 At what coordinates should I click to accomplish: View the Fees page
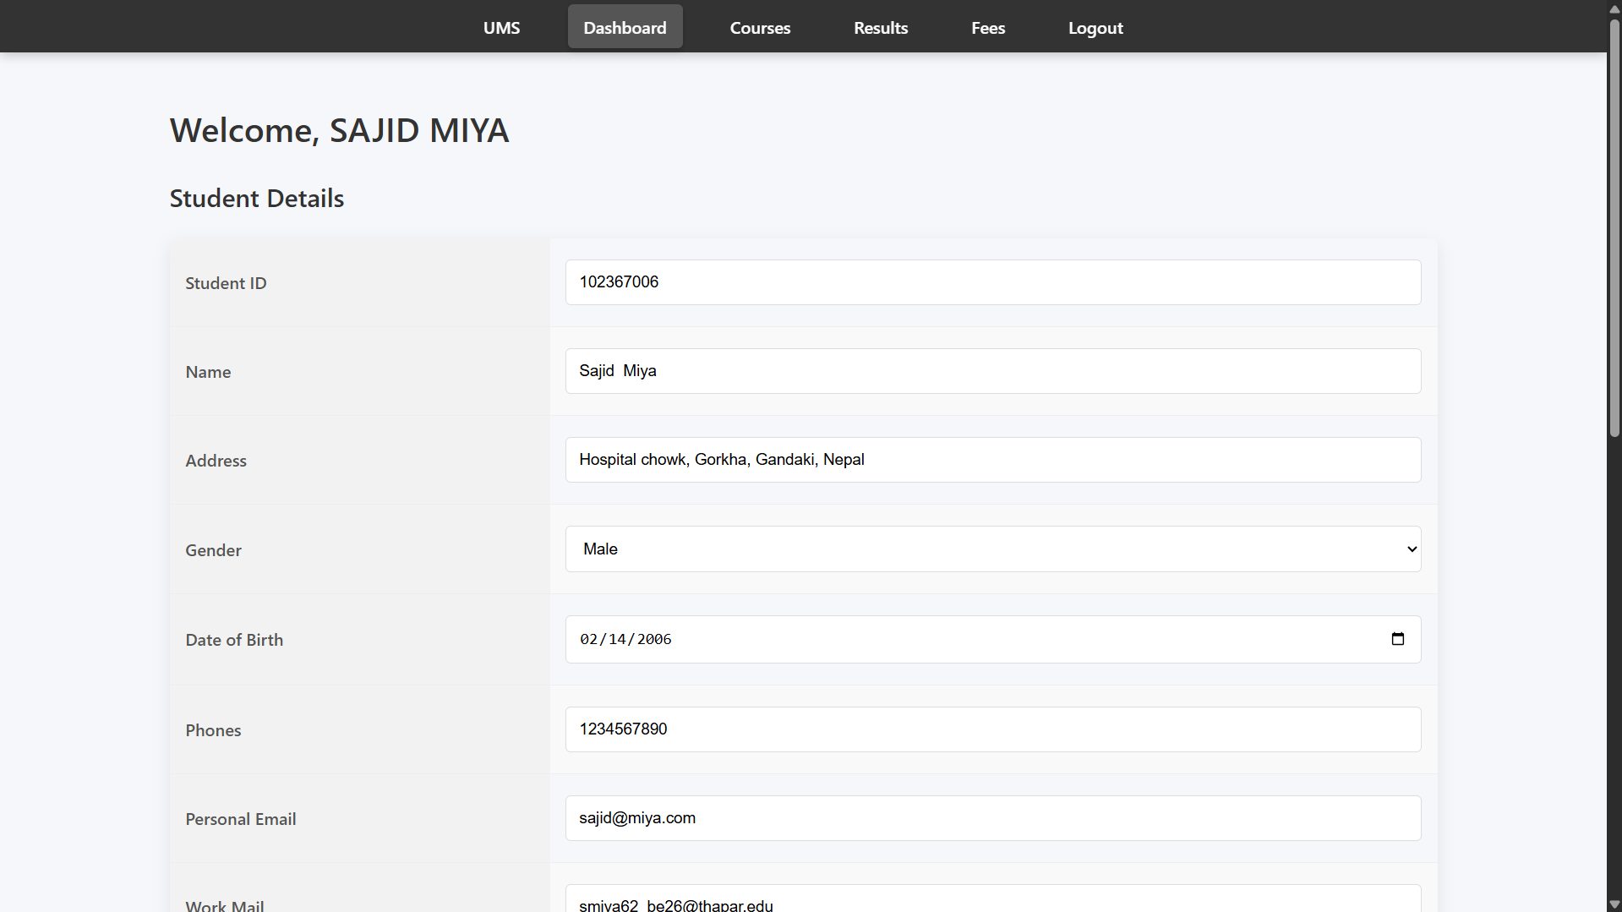pyautogui.click(x=988, y=27)
